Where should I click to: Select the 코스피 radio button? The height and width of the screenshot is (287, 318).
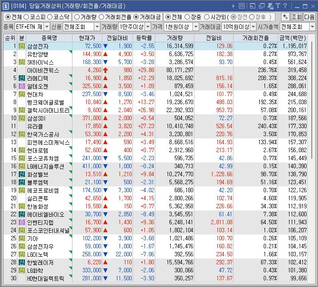(26, 17)
